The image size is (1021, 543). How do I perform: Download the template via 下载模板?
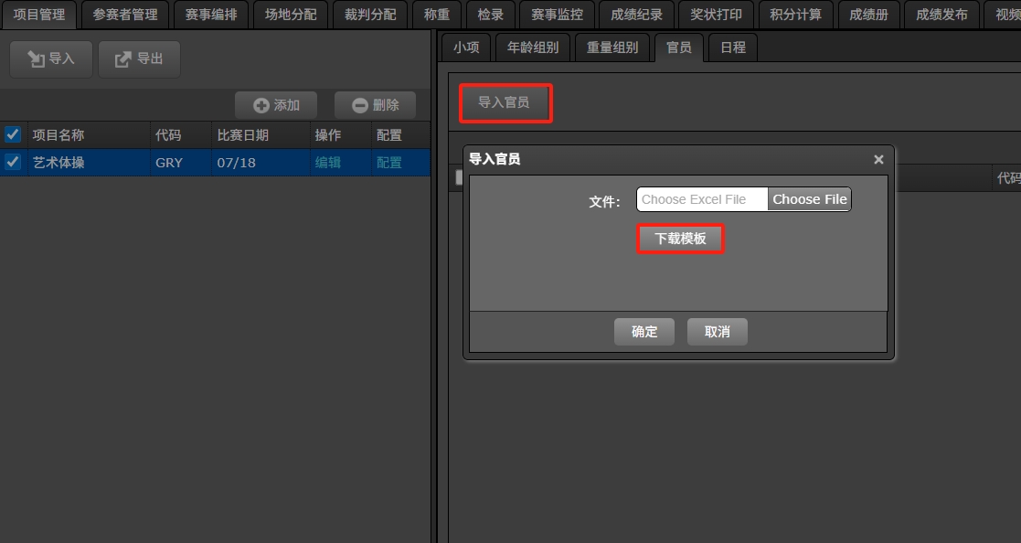click(680, 238)
